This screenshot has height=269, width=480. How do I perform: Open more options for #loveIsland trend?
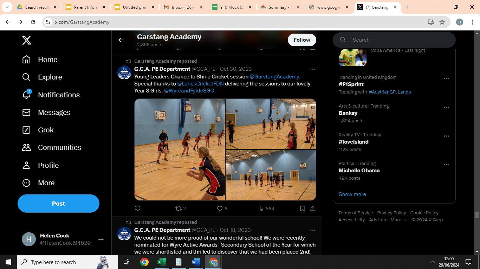446,136
